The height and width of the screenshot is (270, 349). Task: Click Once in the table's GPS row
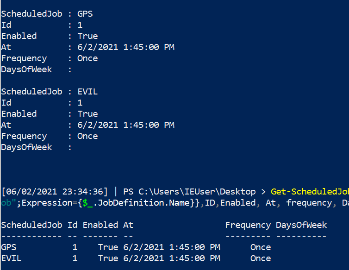click(261, 247)
